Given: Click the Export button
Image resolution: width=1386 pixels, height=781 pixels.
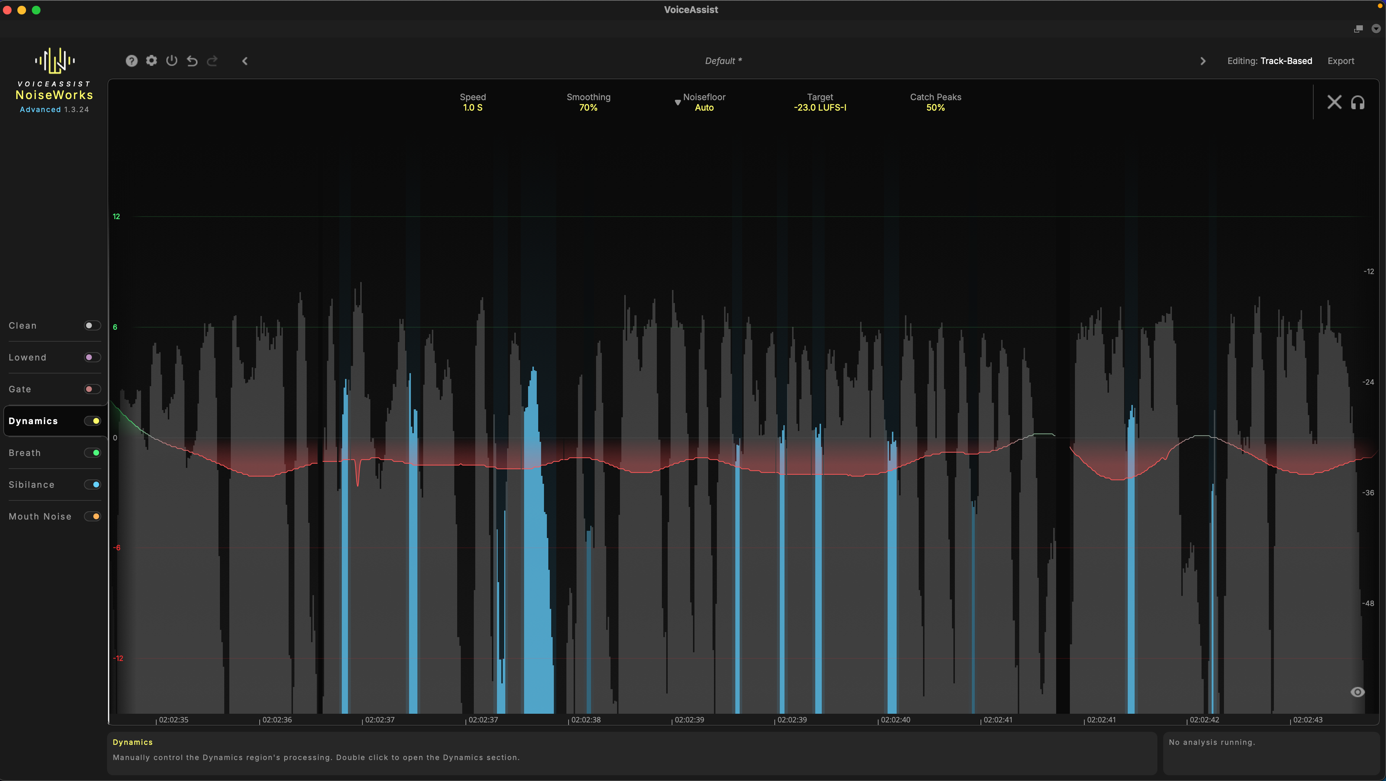Looking at the screenshot, I should tap(1341, 61).
